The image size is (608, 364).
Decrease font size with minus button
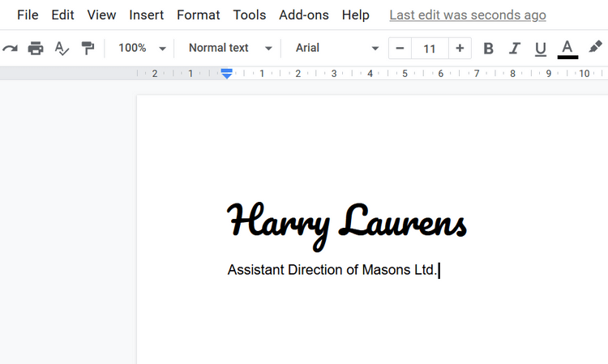point(399,49)
